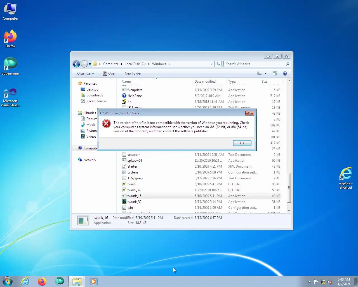Viewport: 358px width, 287px height.
Task: Click the twunk_16 thumbnail in details pane
Action: coord(83,220)
